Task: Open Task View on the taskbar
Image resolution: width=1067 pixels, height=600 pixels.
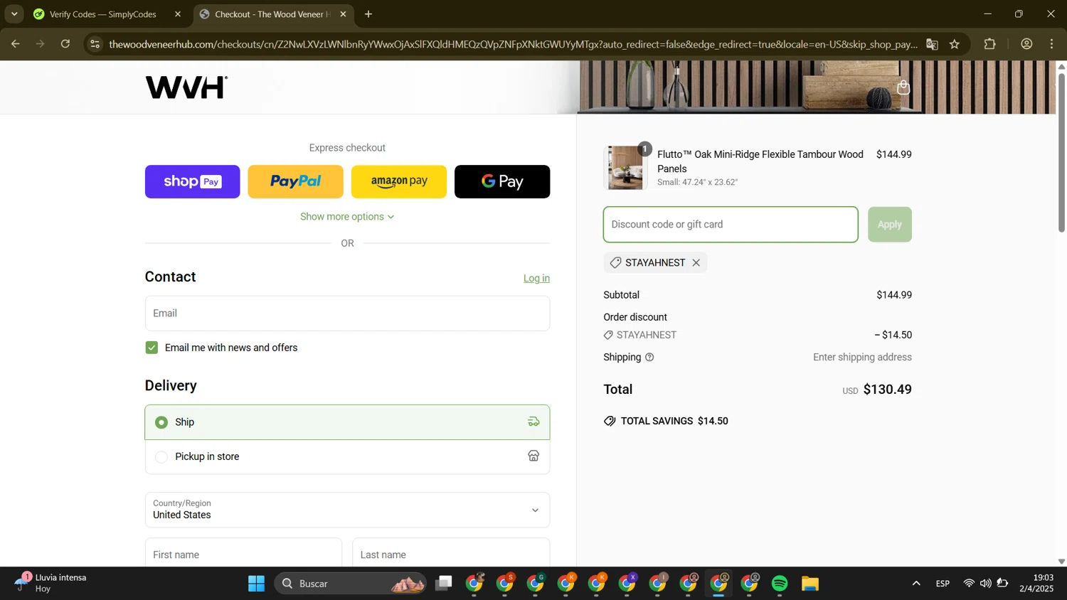Action: coord(444,584)
